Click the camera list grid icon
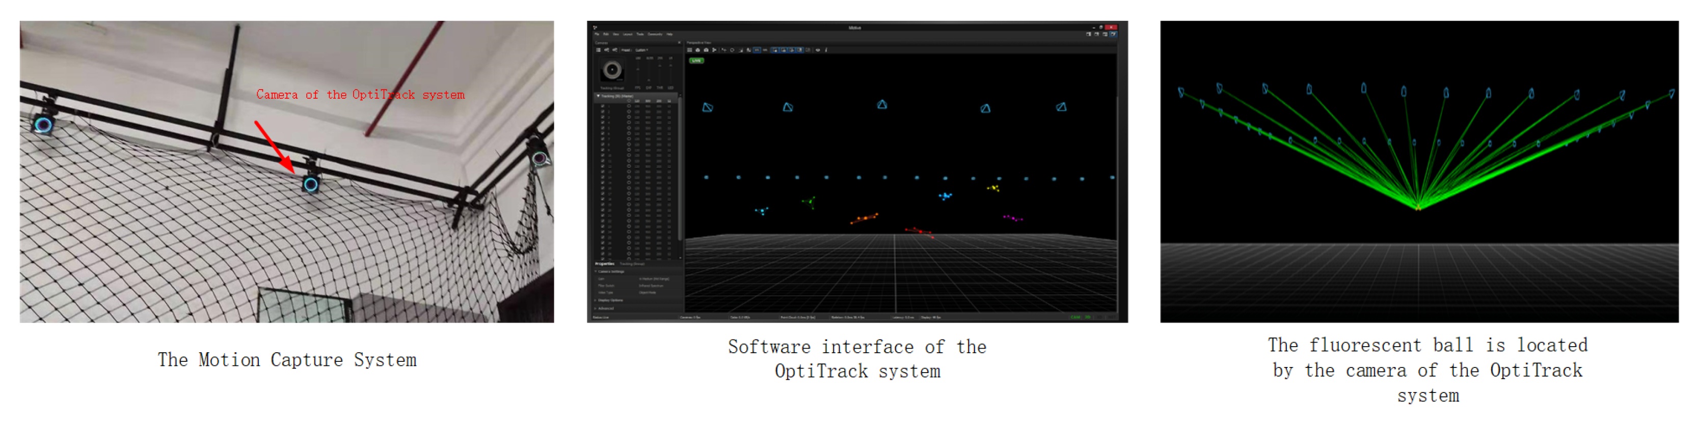Viewport: 1697px width, 424px height. click(599, 50)
